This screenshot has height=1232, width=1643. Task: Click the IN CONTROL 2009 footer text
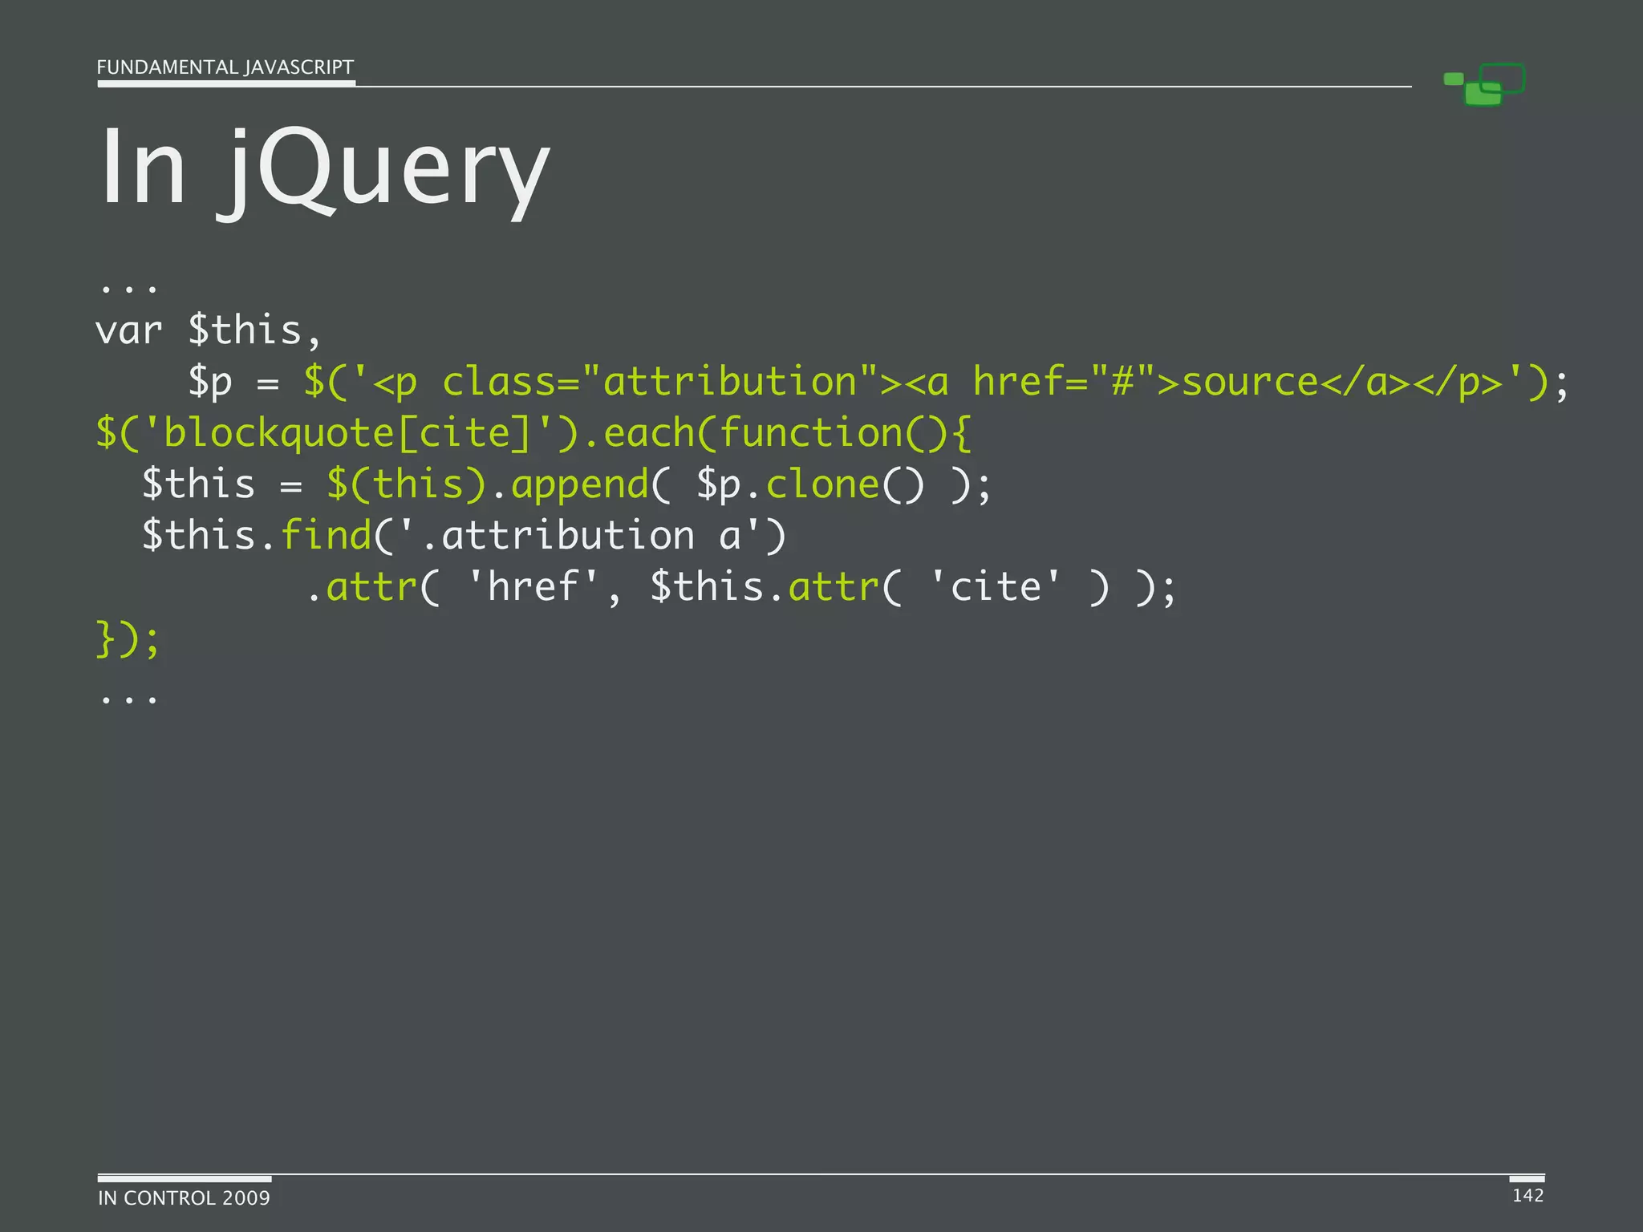pyautogui.click(x=184, y=1198)
